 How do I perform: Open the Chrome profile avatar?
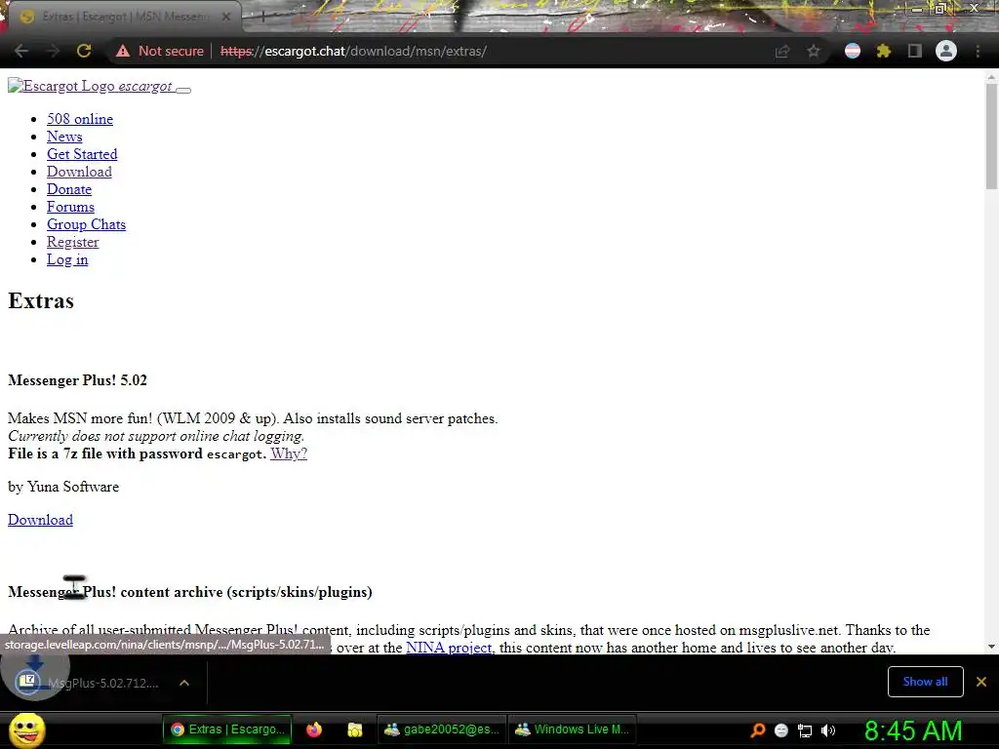pos(946,51)
